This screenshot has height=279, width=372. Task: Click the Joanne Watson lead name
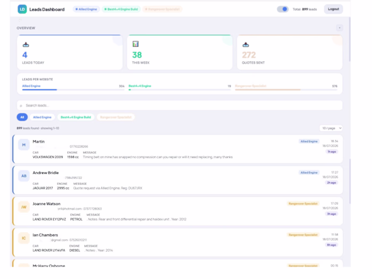pyautogui.click(x=47, y=204)
